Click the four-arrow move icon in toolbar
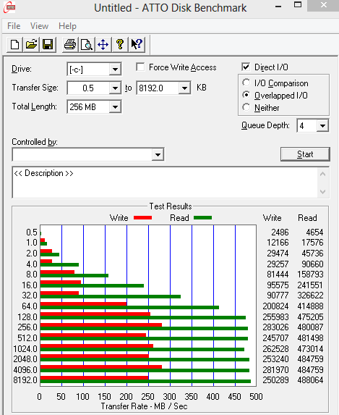This screenshot has height=415, width=339. 103,44
